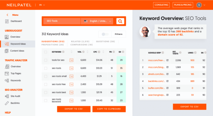Open external link icon for backlinko.com
Image resolution: width=213 pixels, height=116 pixels.
coord(167,81)
